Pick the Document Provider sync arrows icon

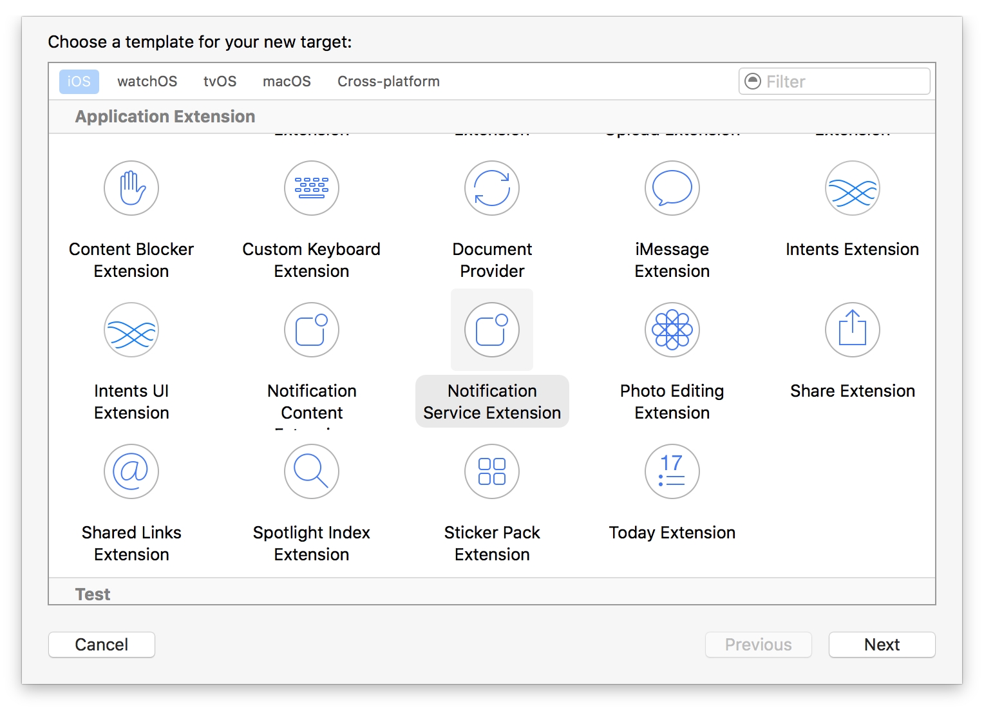tap(492, 188)
